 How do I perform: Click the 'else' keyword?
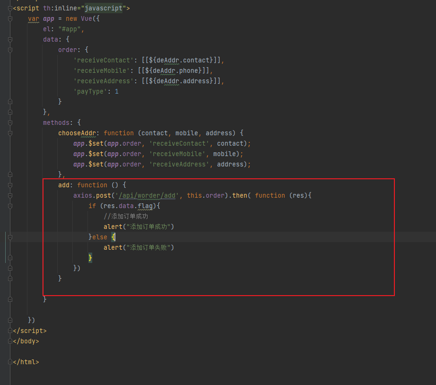click(100, 237)
